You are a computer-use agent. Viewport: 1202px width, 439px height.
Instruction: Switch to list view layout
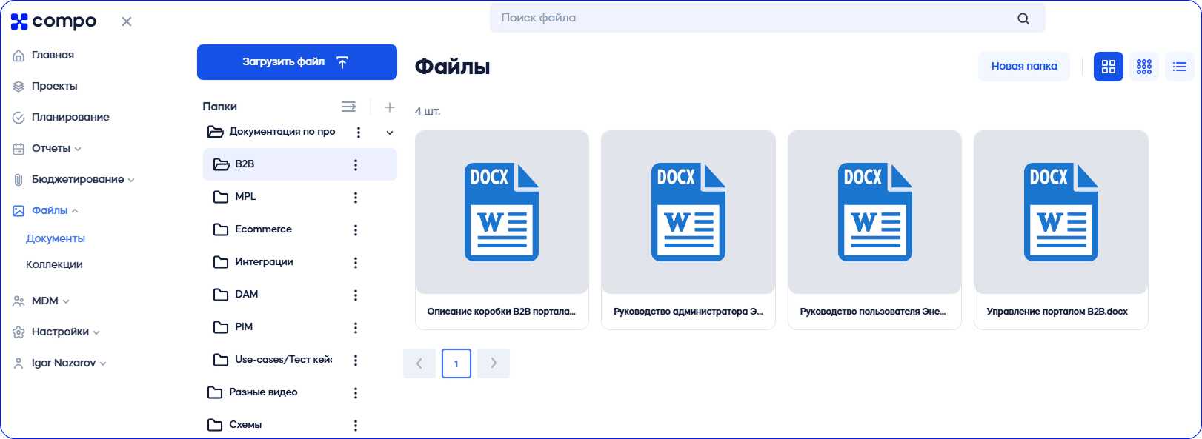click(1179, 67)
